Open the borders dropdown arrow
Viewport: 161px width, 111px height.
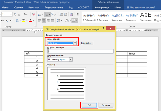(77, 20)
